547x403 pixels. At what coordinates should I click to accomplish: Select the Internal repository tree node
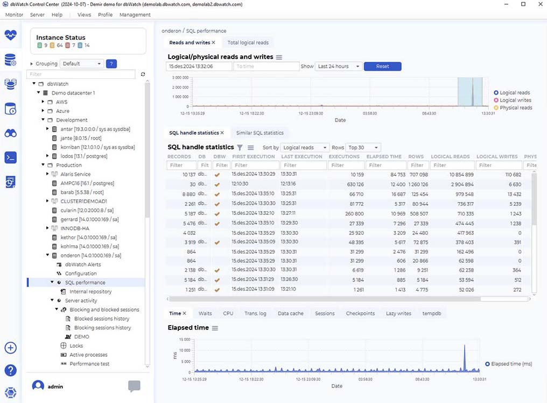coord(90,292)
